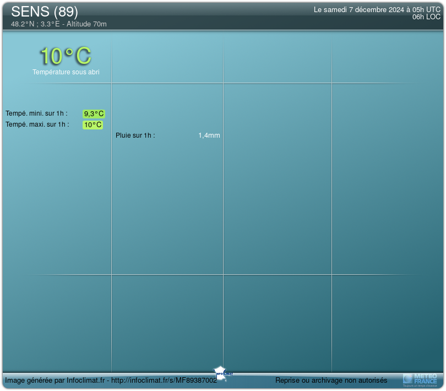The width and height of the screenshot is (446, 391).
Task: Click the large 10°C temperature reading
Action: (66, 56)
